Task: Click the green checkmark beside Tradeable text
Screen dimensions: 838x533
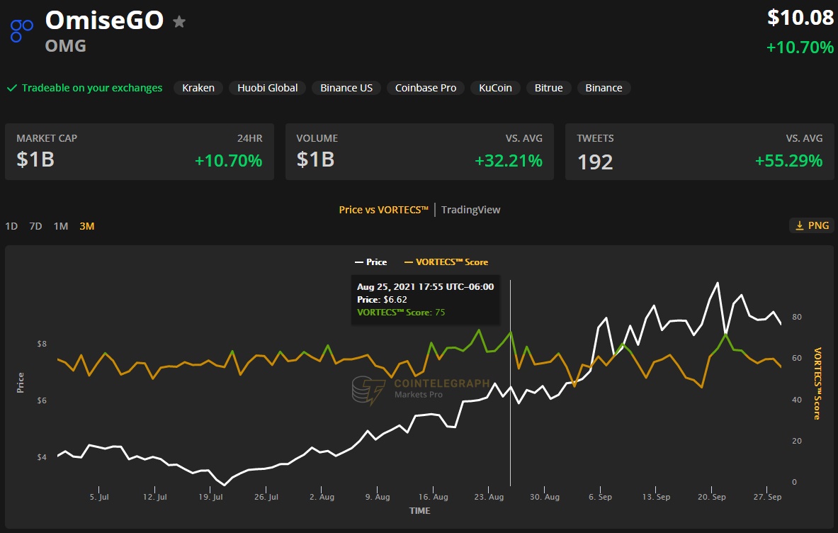Action: coord(12,88)
